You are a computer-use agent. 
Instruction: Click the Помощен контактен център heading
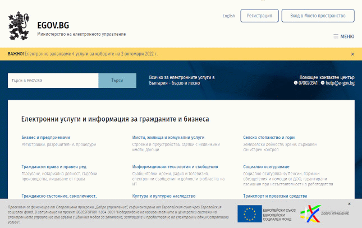327,77
